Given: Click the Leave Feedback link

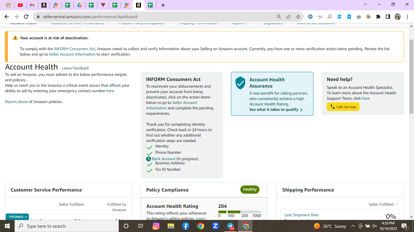Looking at the screenshot, I should [x=75, y=68].
